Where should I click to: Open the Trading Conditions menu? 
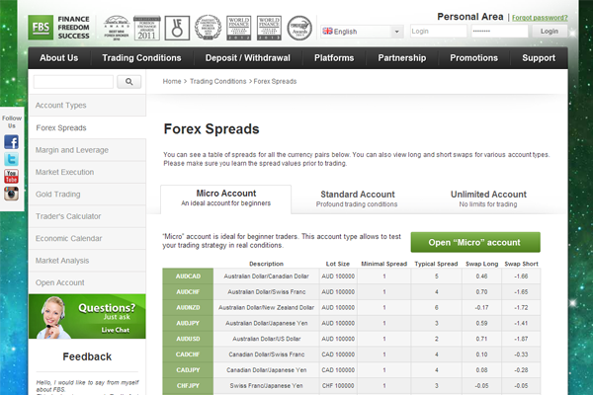pos(141,58)
